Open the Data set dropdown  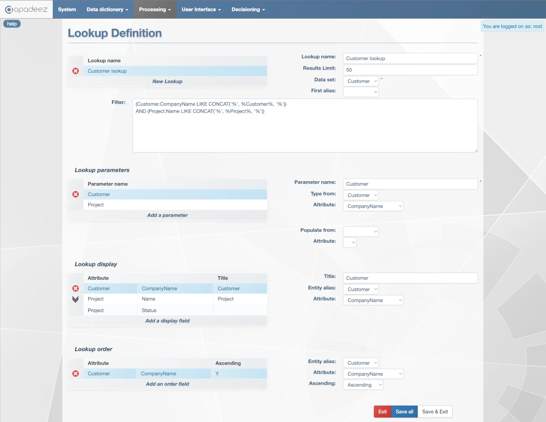point(360,81)
